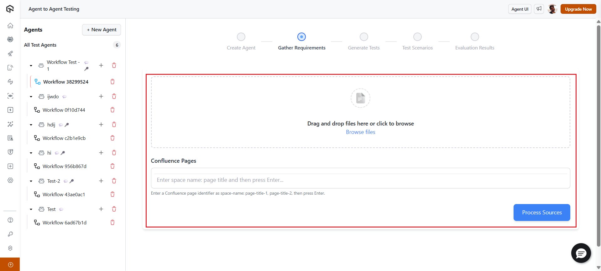The image size is (601, 271).
Task: Collapse the Workflow Test - 1 agent tree
Action: pyautogui.click(x=31, y=66)
